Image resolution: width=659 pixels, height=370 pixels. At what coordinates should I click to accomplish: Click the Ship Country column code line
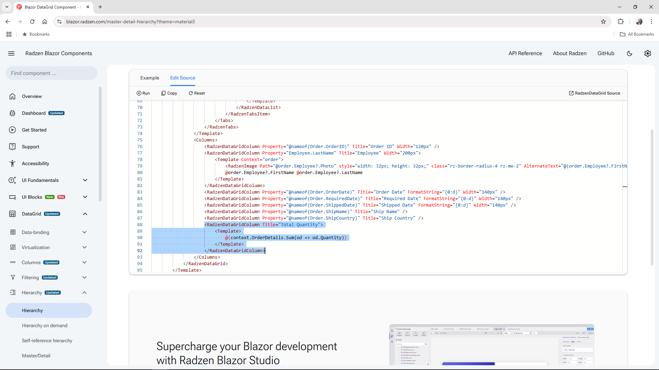314,218
